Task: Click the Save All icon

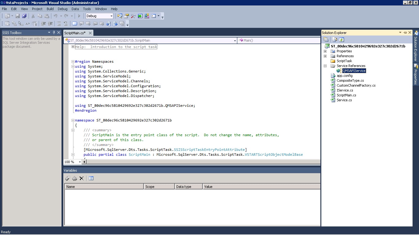Action: coord(24,16)
